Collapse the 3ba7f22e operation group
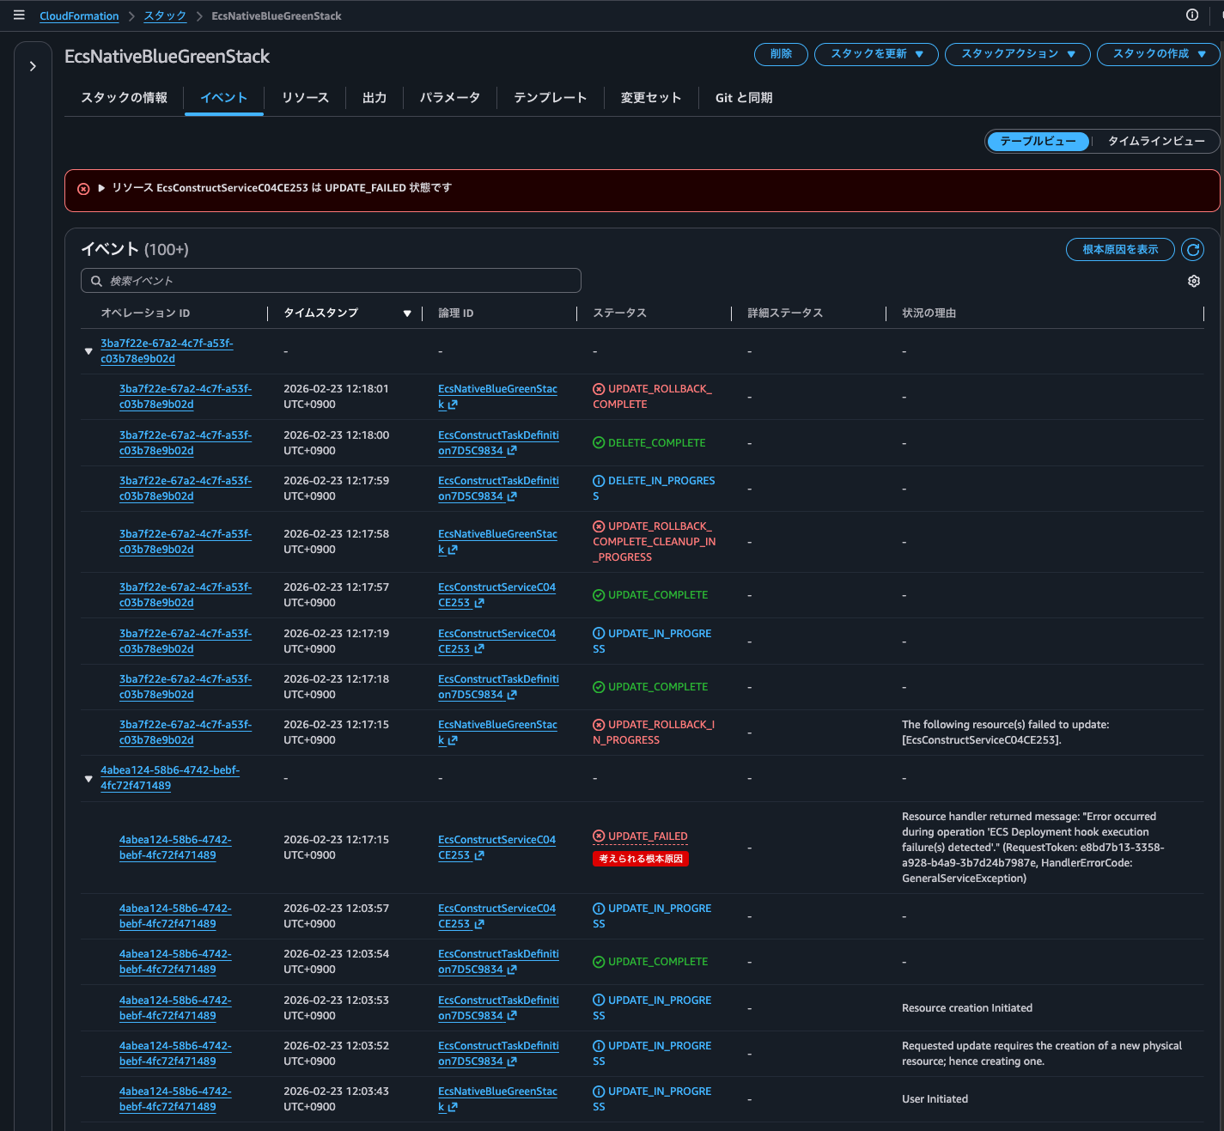 point(88,351)
